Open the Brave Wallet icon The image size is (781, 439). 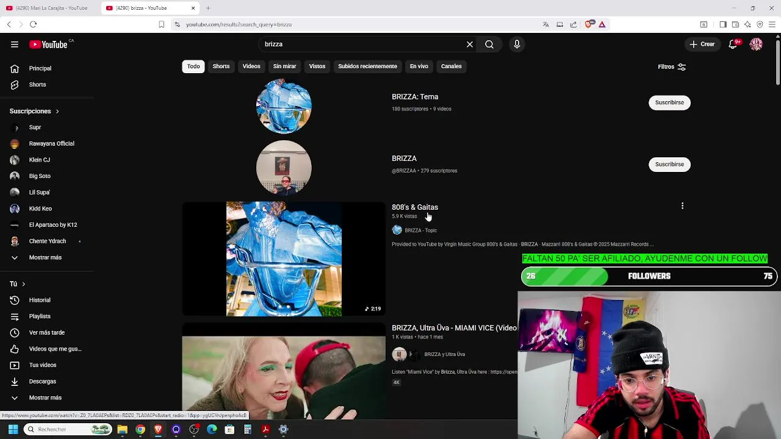pos(735,24)
